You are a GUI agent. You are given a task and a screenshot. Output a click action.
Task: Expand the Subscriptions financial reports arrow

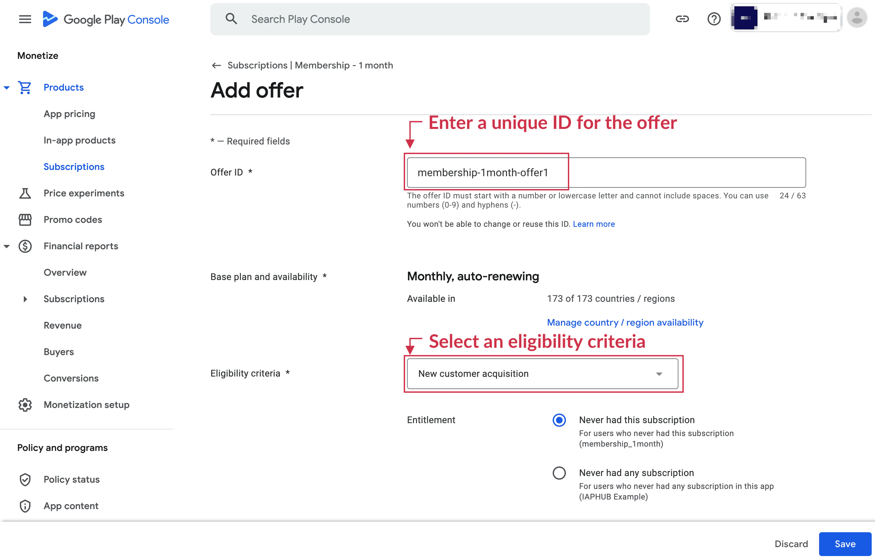click(x=25, y=299)
